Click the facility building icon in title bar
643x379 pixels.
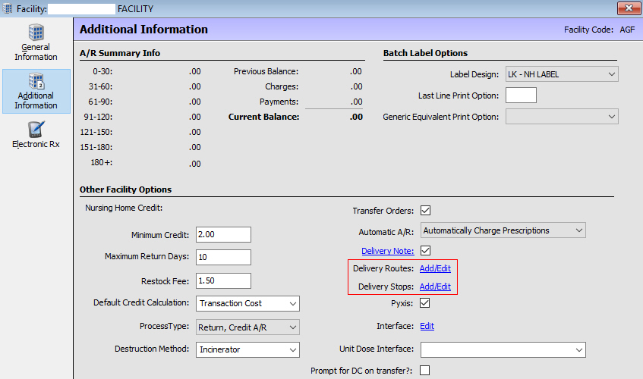tap(8, 8)
